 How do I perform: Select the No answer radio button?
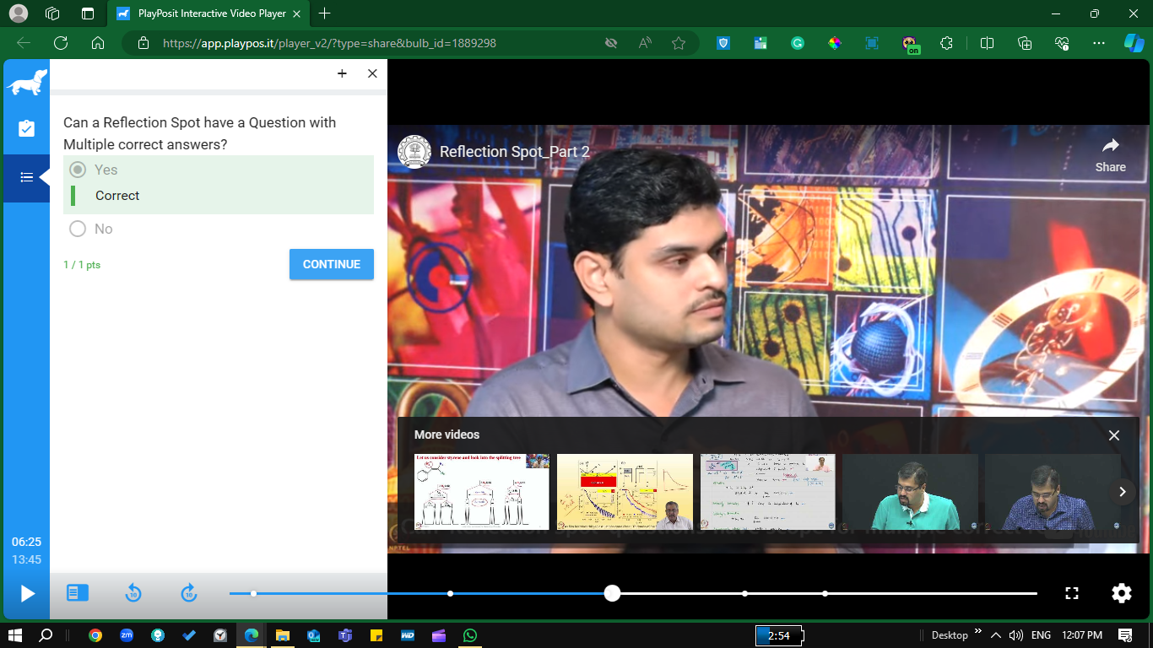point(78,229)
